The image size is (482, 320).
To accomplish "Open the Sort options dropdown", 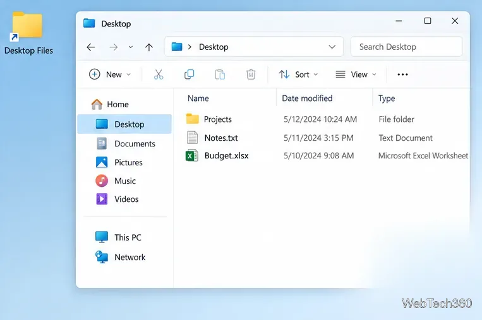I will (298, 74).
